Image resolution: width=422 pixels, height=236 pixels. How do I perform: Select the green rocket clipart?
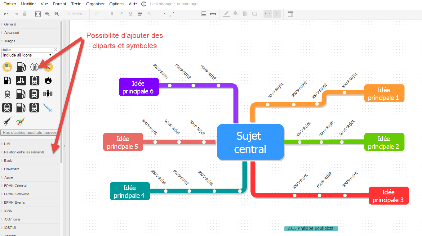point(21,121)
